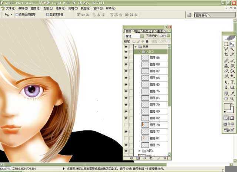
Task: Select the Zoom tool
Action: (232, 99)
